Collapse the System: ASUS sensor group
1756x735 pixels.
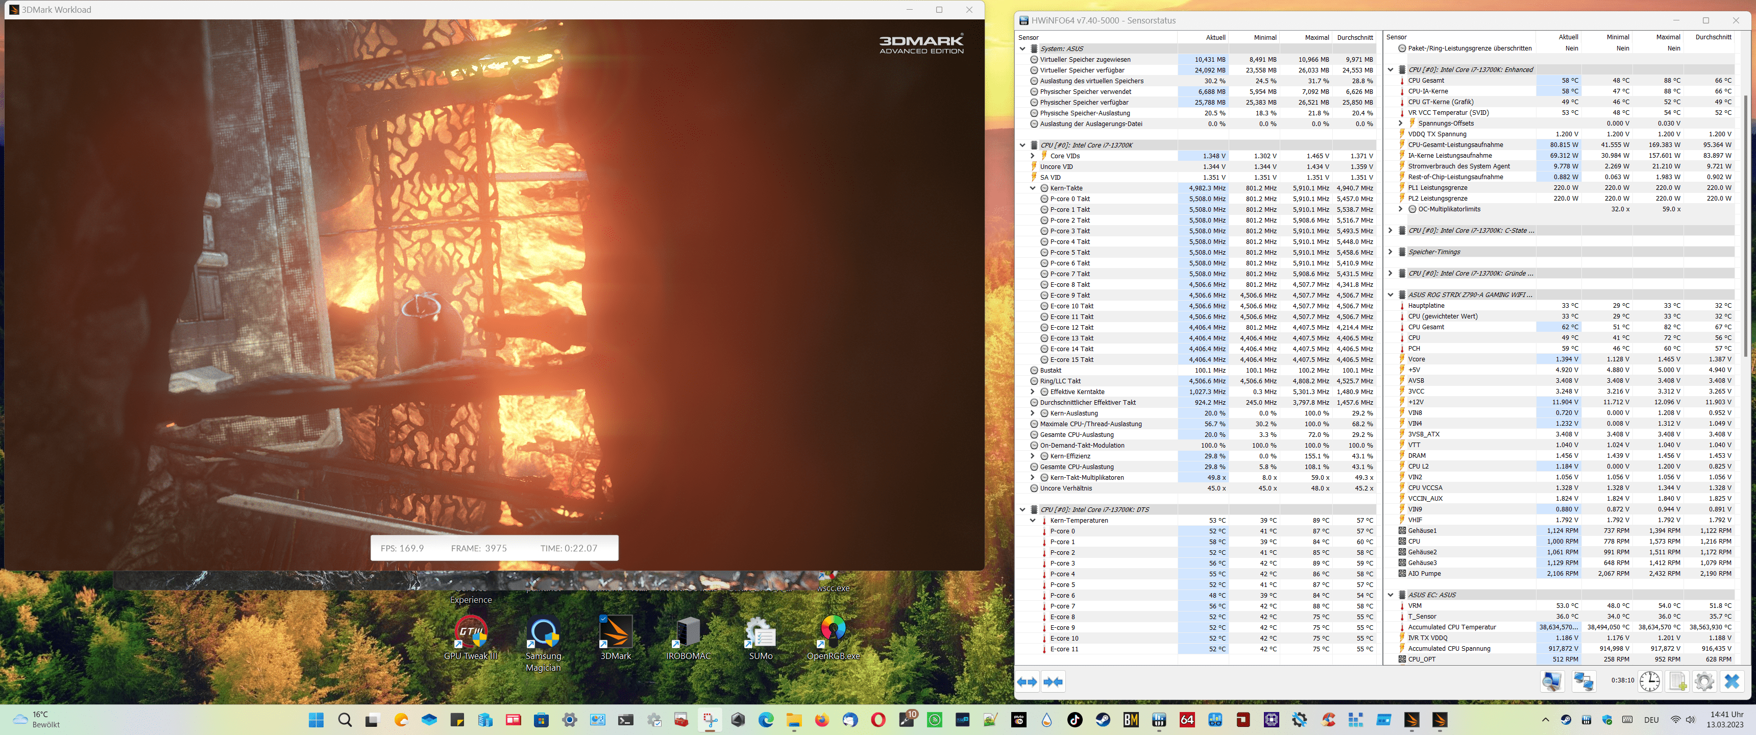point(1022,48)
